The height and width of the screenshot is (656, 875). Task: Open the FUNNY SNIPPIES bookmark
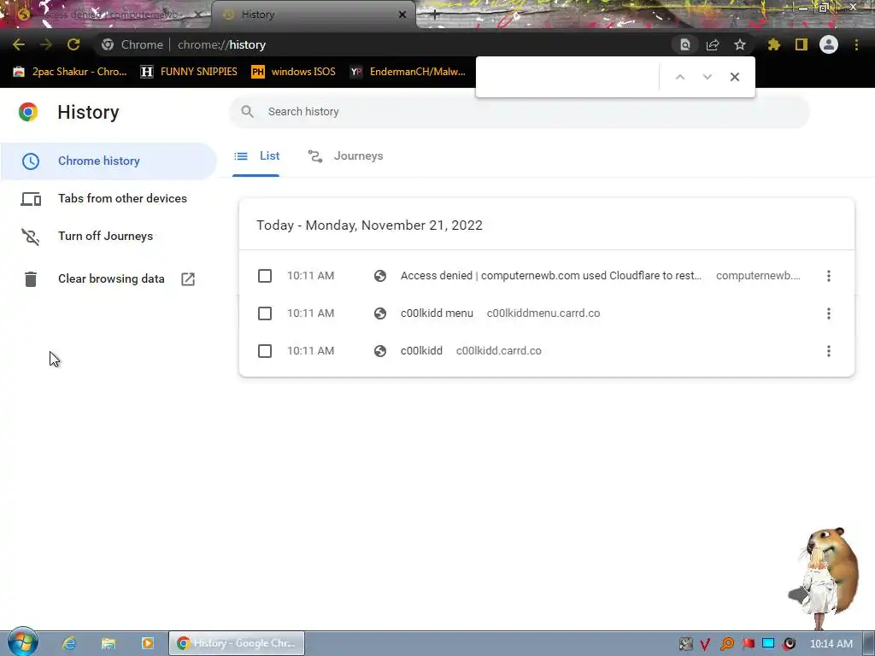pos(189,72)
